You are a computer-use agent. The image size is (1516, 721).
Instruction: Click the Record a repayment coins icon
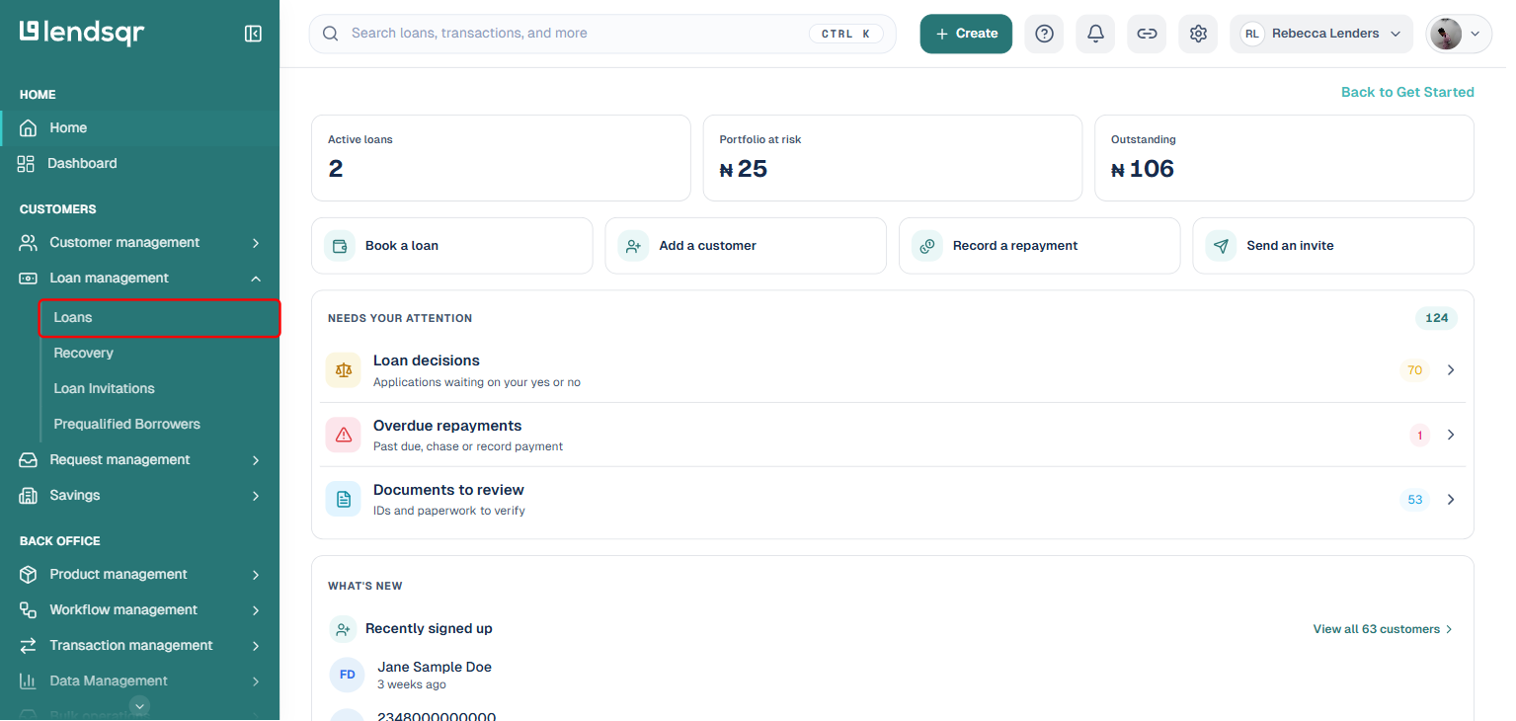point(927,246)
